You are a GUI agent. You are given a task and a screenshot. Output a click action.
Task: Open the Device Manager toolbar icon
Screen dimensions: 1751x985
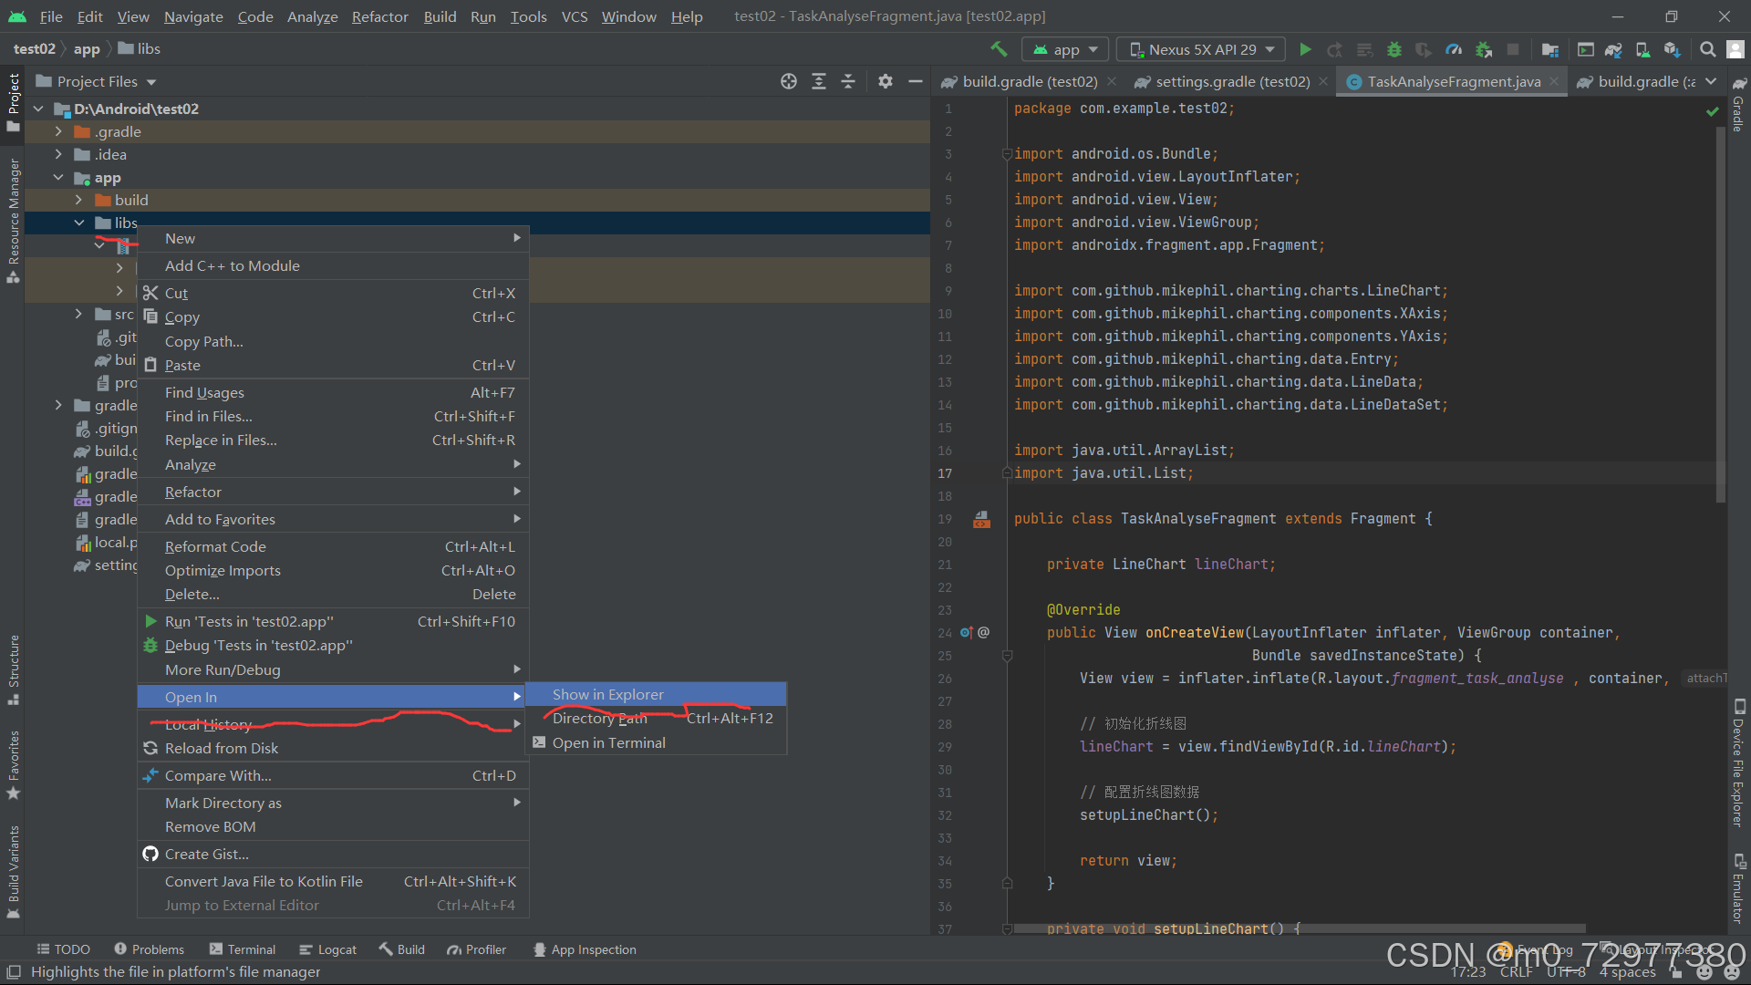[x=1641, y=49]
